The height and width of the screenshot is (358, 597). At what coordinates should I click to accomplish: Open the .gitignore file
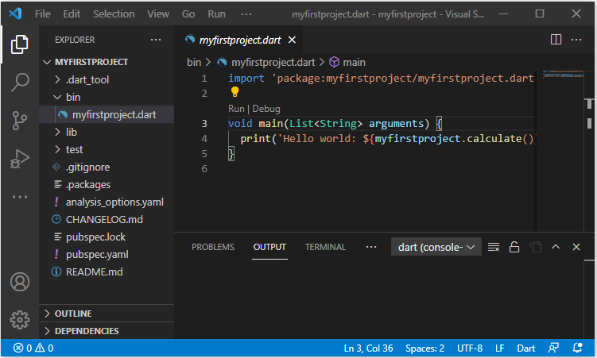(x=87, y=167)
